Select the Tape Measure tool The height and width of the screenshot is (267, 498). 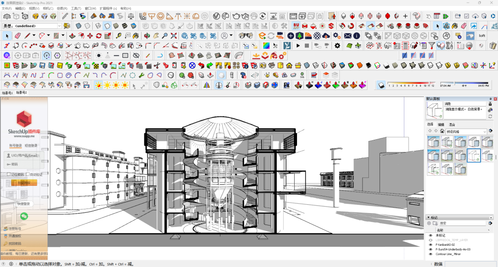[119, 36]
